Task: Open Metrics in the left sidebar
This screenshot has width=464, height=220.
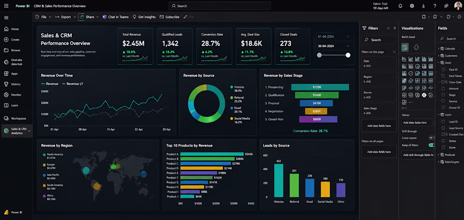Action: coord(12,84)
